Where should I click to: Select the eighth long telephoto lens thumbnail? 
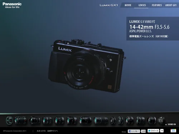pyautogui.click(x=101, y=120)
